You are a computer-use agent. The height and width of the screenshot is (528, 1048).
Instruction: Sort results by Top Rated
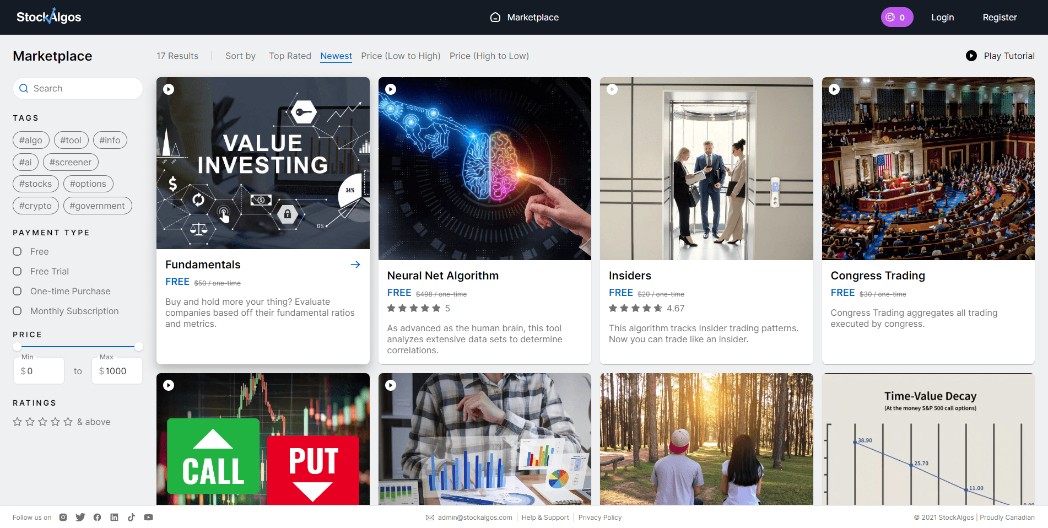coord(290,56)
